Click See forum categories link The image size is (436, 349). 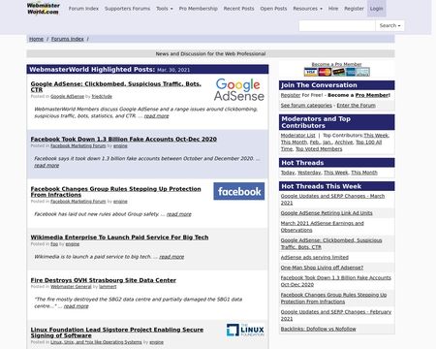pos(306,106)
